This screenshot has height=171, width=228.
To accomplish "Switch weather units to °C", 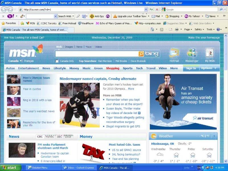I will [x=203, y=136].
